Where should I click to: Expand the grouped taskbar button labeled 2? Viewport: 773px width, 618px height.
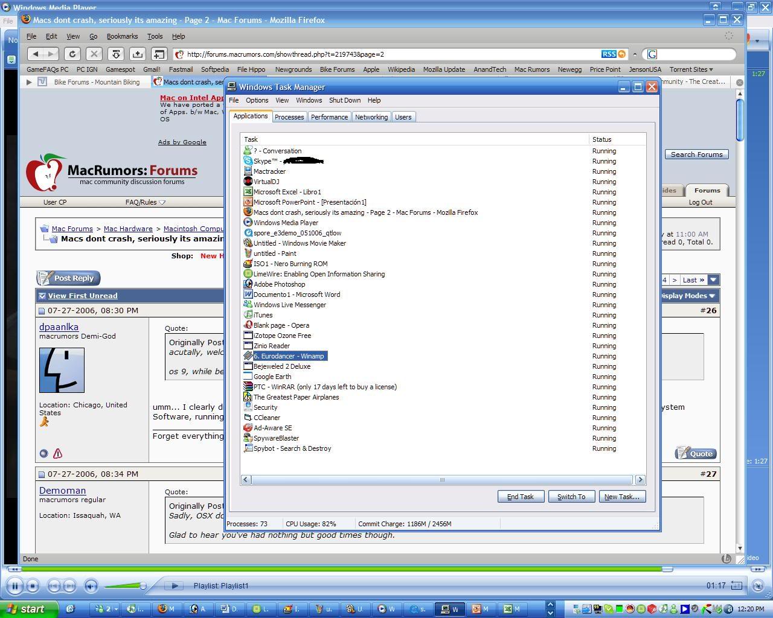pyautogui.click(x=104, y=609)
